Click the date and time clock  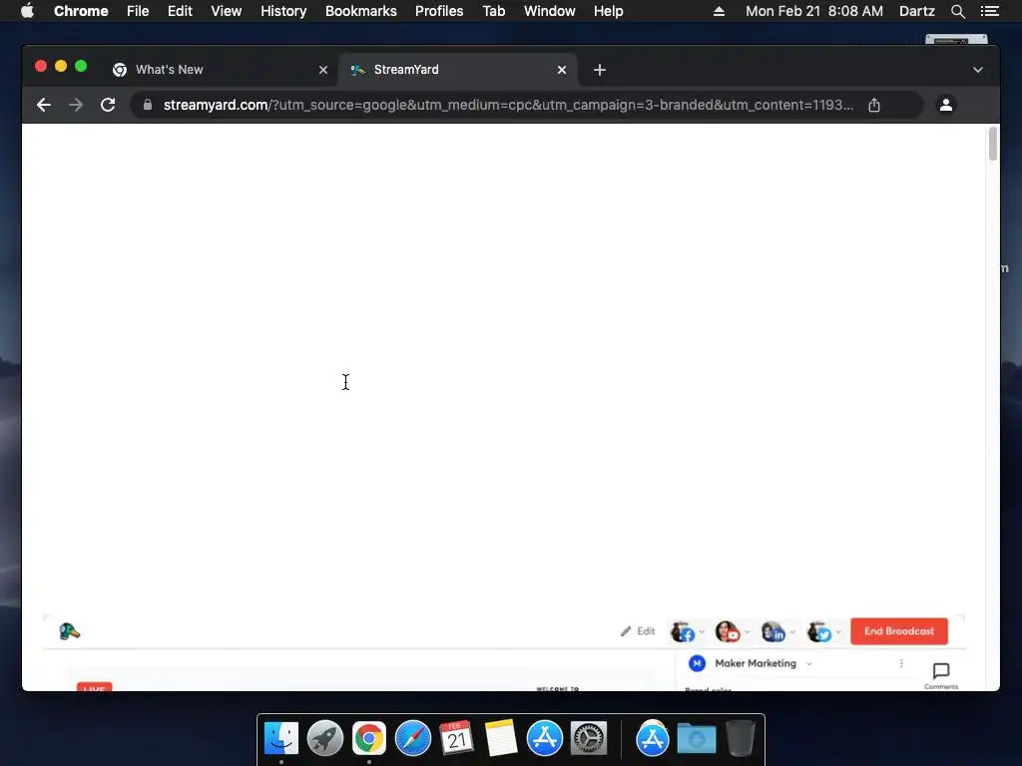814,11
